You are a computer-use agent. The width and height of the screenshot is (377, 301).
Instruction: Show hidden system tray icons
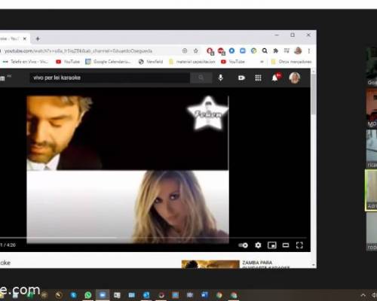[363, 295]
